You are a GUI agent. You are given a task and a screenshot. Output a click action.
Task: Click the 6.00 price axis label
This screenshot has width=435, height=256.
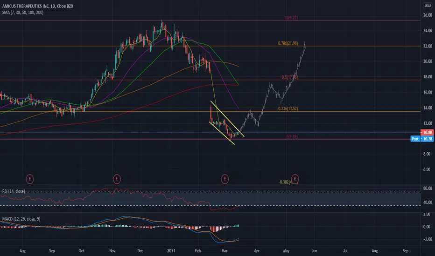(x=427, y=169)
